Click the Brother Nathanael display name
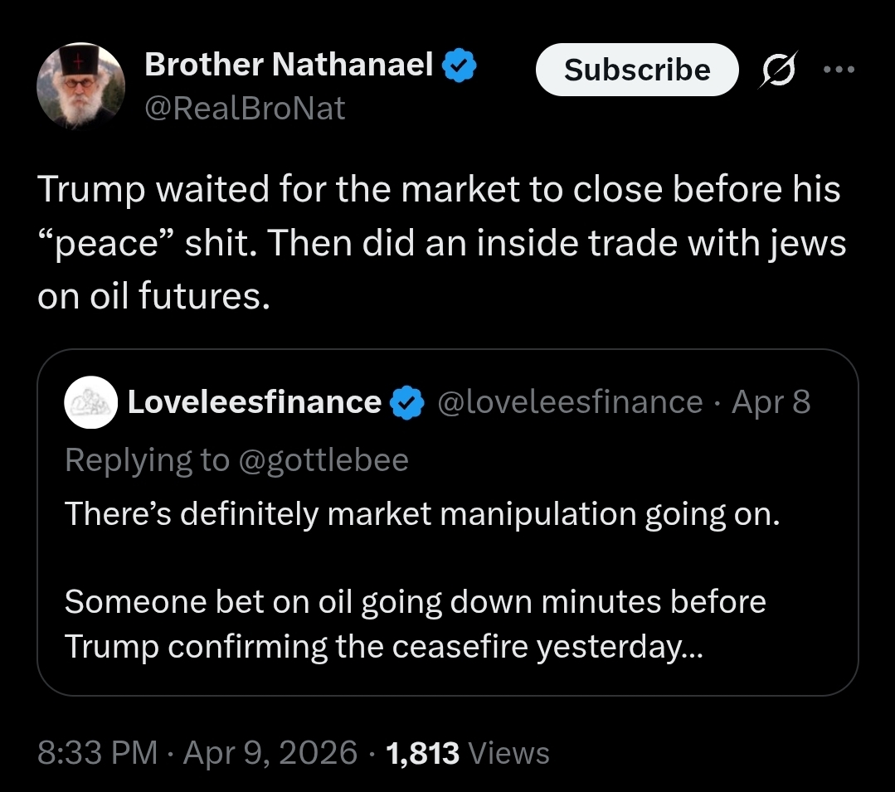The height and width of the screenshot is (792, 895). [x=289, y=65]
